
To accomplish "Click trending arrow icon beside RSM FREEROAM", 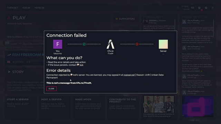I will 9,55.
